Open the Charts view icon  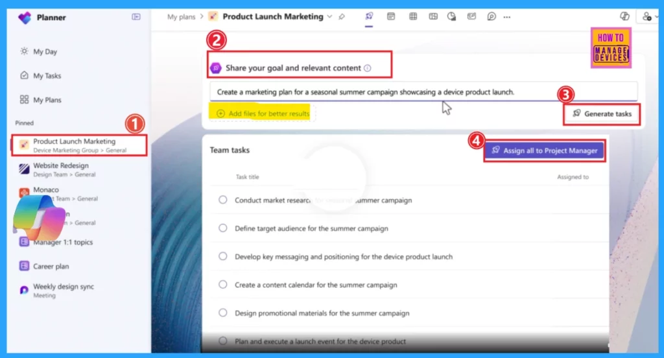(452, 16)
